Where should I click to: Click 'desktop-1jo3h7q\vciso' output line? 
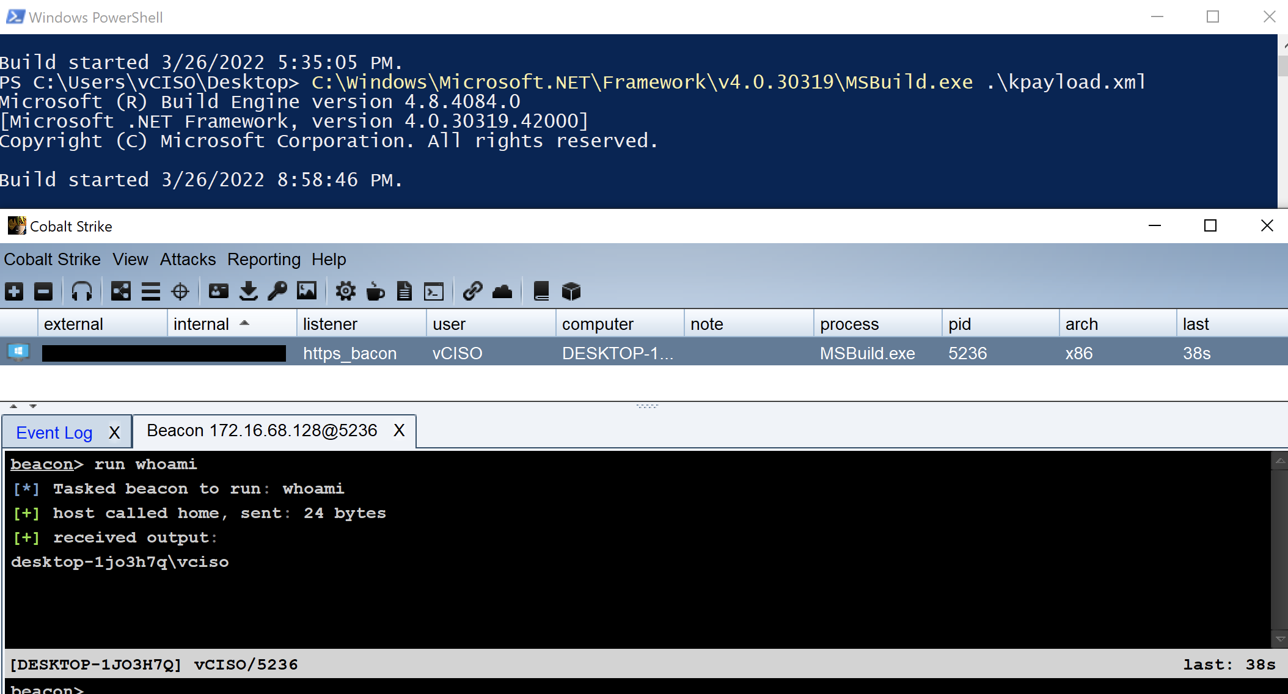120,562
